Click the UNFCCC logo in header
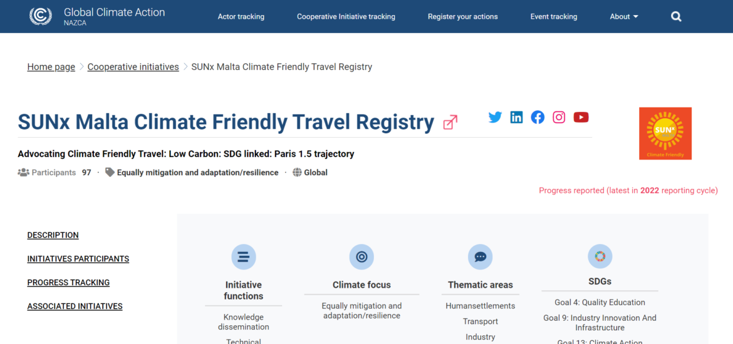 [41, 16]
